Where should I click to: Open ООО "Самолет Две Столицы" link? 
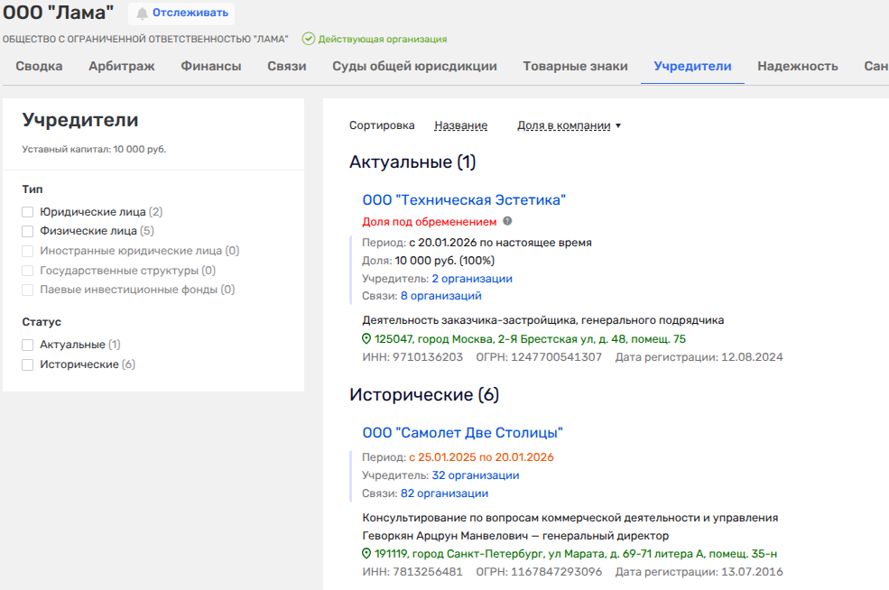pyautogui.click(x=462, y=433)
